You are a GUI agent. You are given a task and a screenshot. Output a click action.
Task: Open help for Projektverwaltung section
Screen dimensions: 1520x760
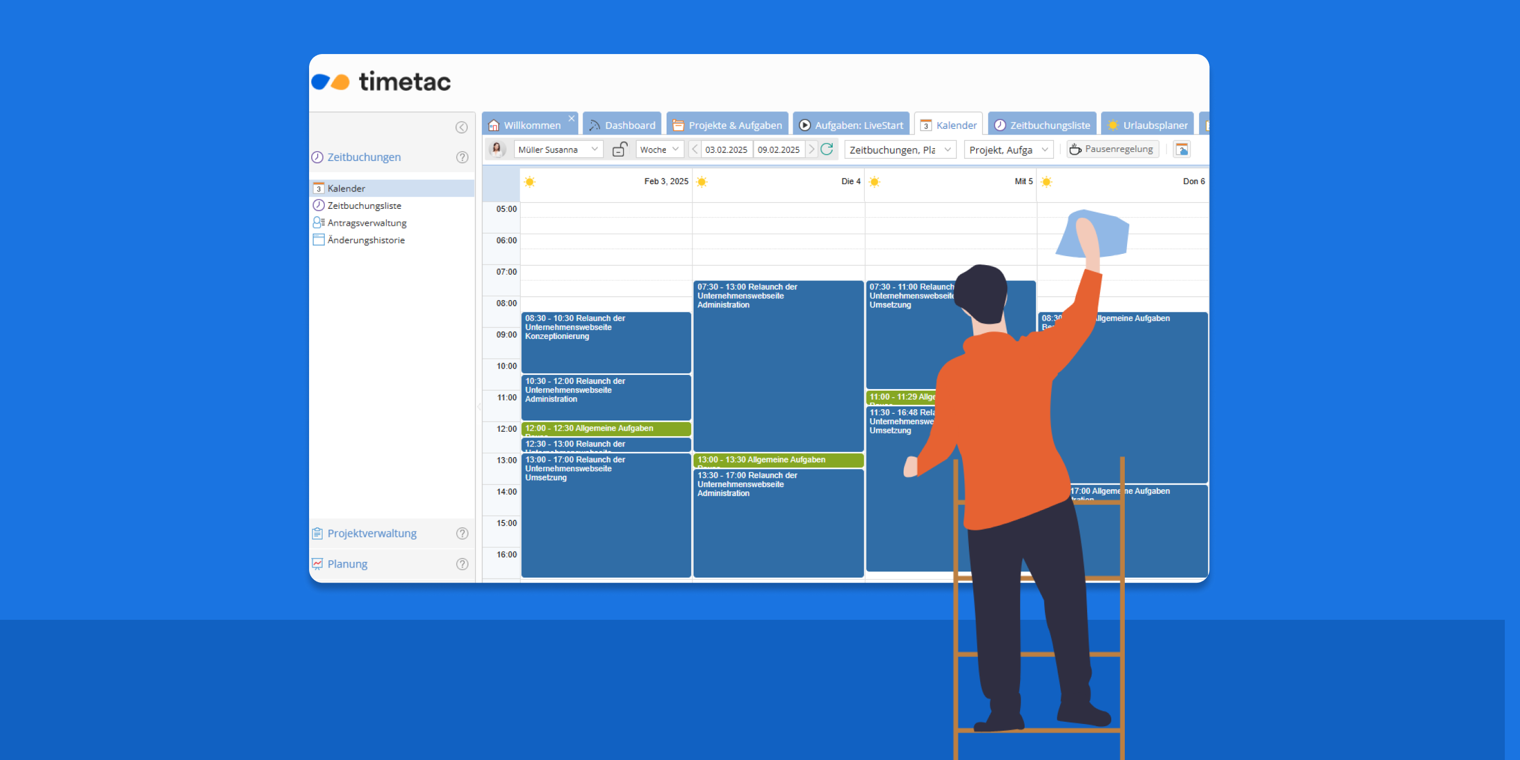point(462,534)
